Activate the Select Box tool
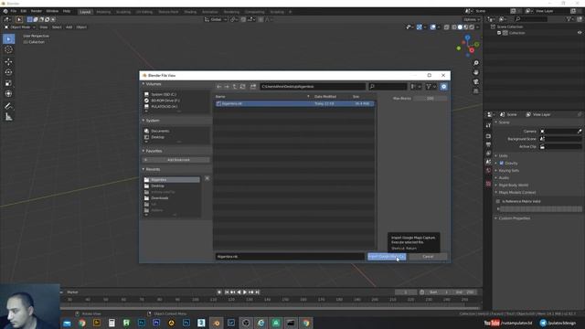585x329 pixels. [x=8, y=38]
